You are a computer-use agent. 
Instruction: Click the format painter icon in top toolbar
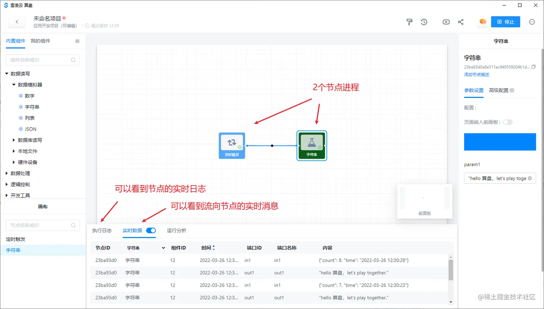click(x=409, y=22)
